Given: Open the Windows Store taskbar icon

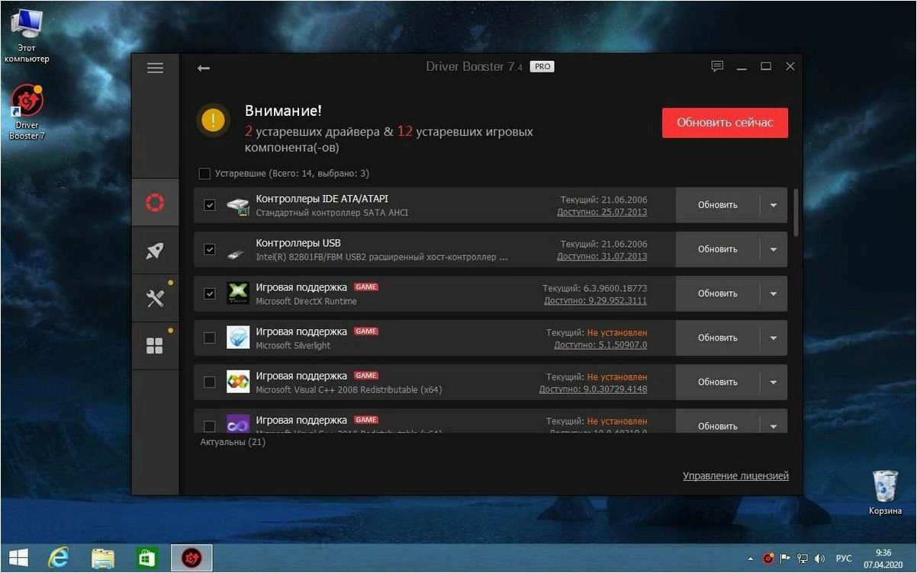Looking at the screenshot, I should tap(146, 558).
